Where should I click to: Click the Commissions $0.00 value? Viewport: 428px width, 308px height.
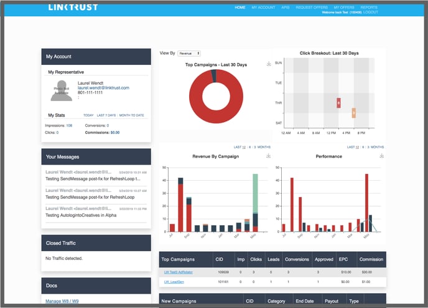point(115,132)
